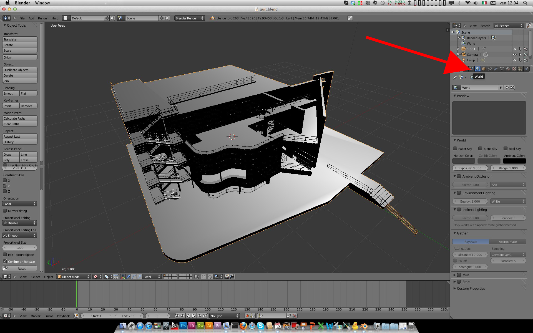Open the Modifiers wrench tab
The image size is (533, 333).
(496, 69)
